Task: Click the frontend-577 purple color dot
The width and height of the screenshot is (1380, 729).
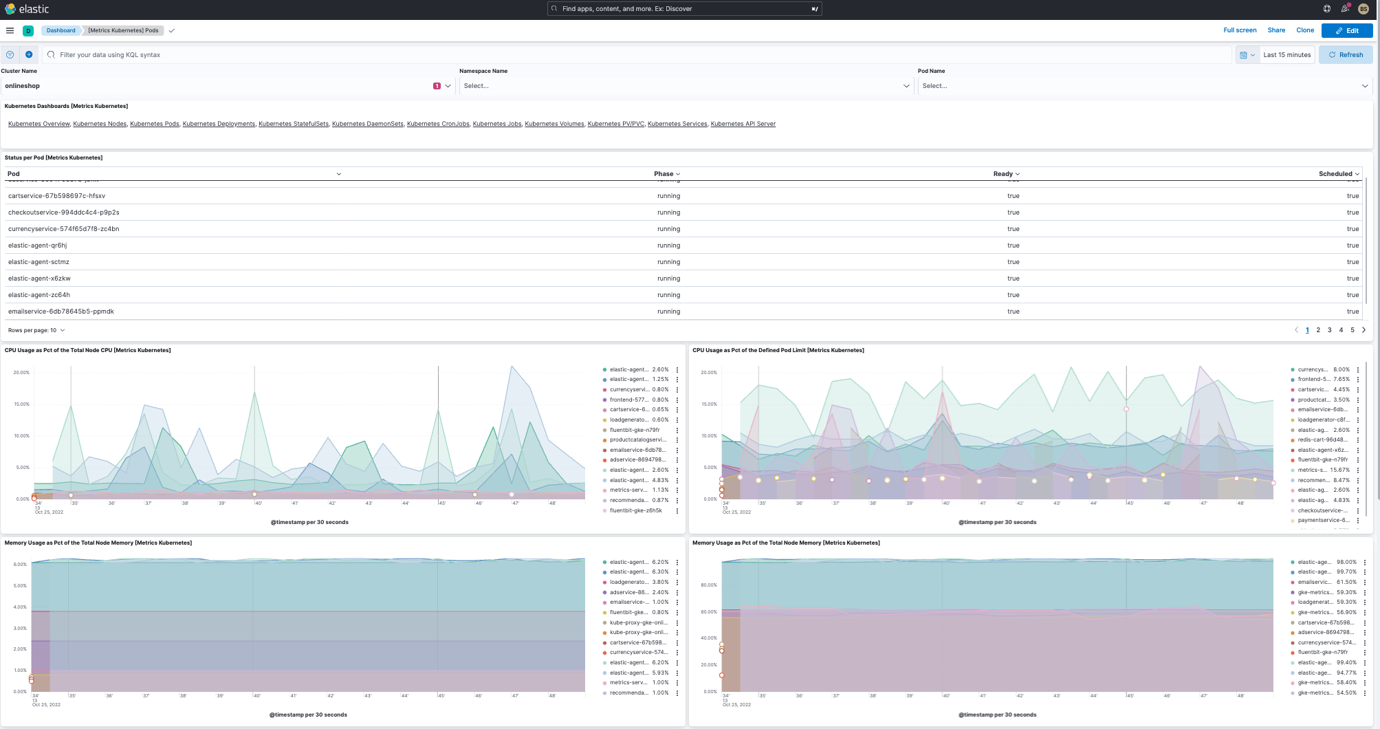Action: point(604,400)
